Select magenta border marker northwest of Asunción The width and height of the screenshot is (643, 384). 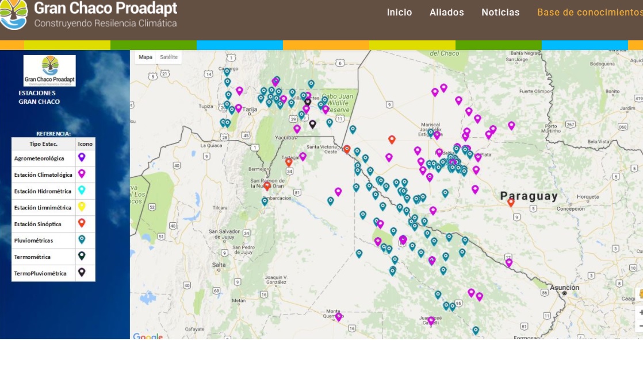pos(508,262)
